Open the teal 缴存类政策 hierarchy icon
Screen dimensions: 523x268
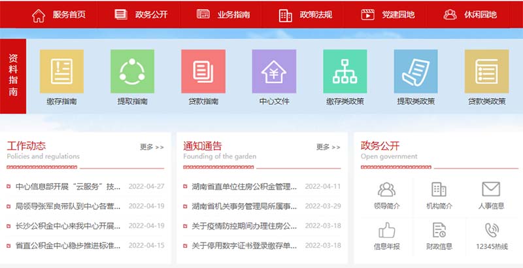tap(345, 71)
